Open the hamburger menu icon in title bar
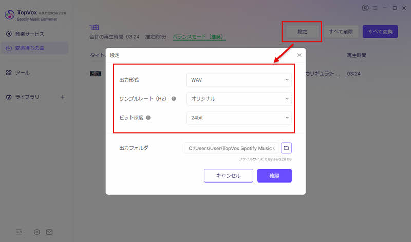The image size is (411, 242). point(375,8)
